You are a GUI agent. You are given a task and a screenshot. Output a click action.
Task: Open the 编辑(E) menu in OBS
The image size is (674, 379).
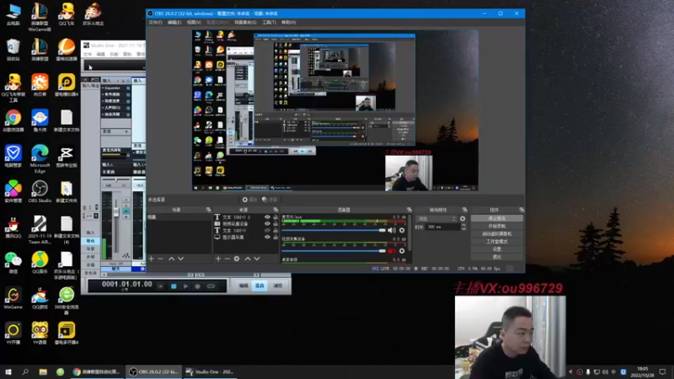click(174, 23)
